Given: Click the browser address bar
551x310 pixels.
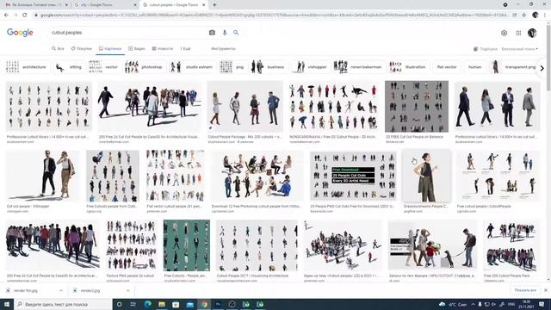Looking at the screenshot, I should point(274,15).
